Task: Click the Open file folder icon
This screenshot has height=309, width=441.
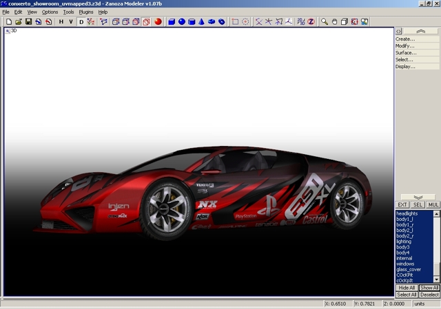Action: click(19, 21)
